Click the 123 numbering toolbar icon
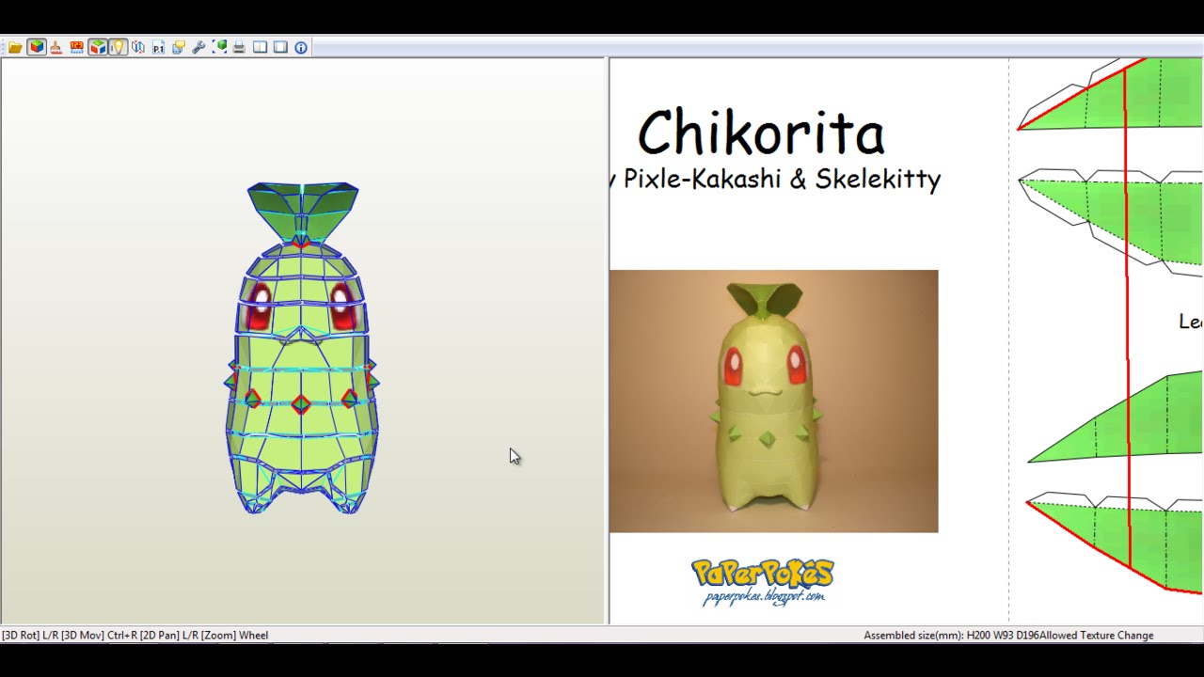The image size is (1204, 677). [x=76, y=47]
